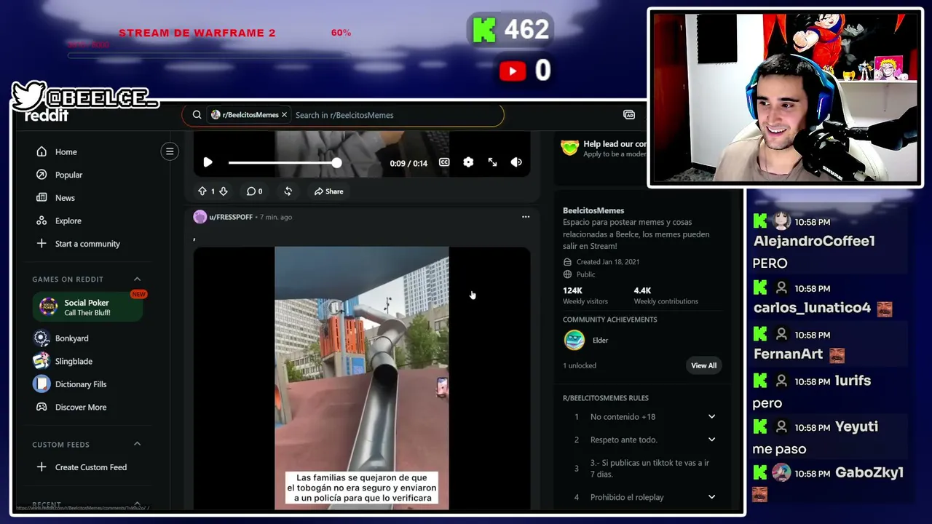Image resolution: width=932 pixels, height=524 pixels.
Task: Click the plus icon beside Create Custom Feed
Action: (x=42, y=467)
